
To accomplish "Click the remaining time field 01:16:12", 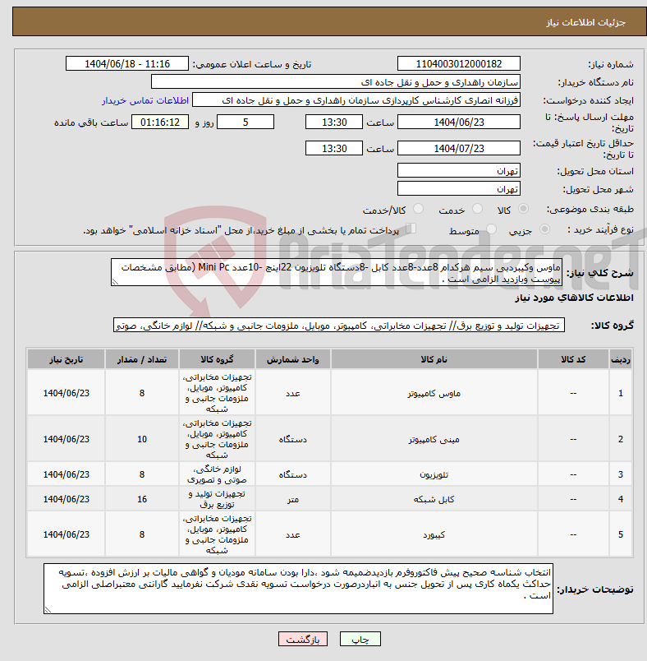I will pyautogui.click(x=160, y=122).
